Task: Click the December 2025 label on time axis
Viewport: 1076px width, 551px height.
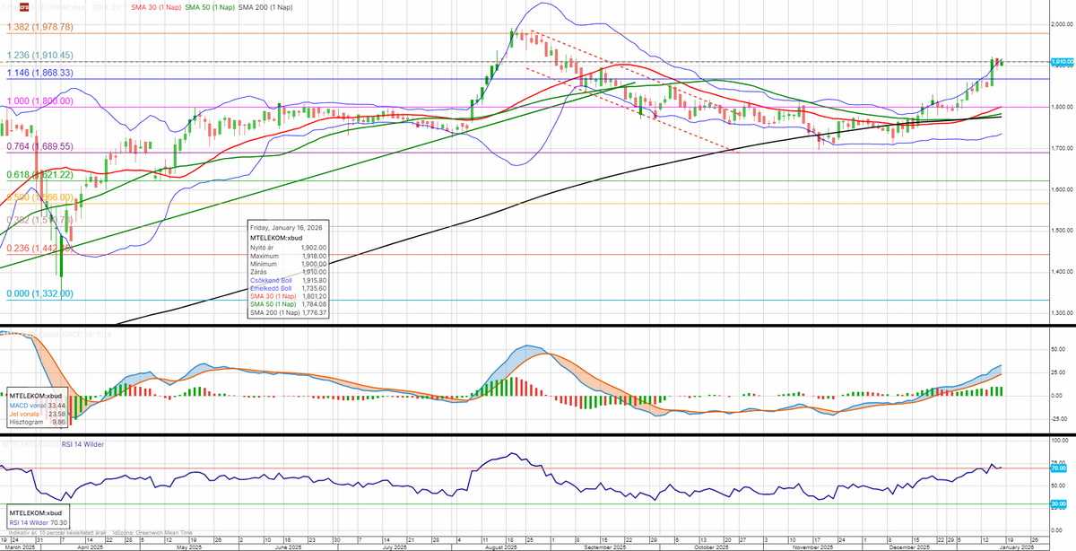Action: [908, 546]
